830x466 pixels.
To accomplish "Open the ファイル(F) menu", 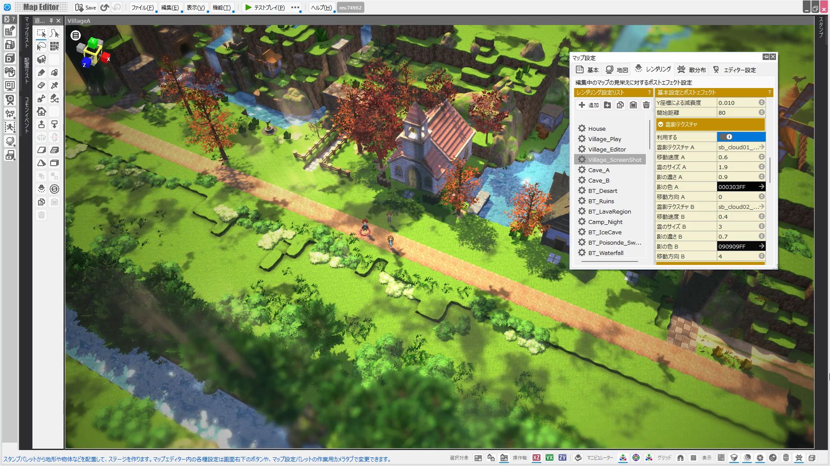I will (x=142, y=7).
